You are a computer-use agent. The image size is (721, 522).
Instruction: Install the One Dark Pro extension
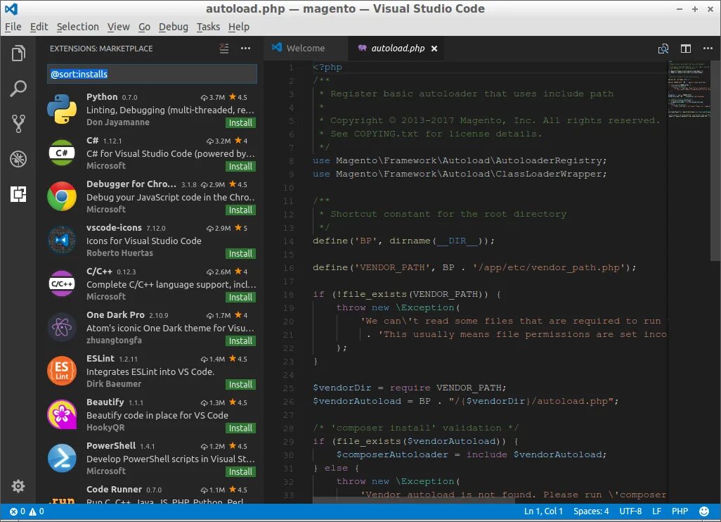pyautogui.click(x=240, y=340)
